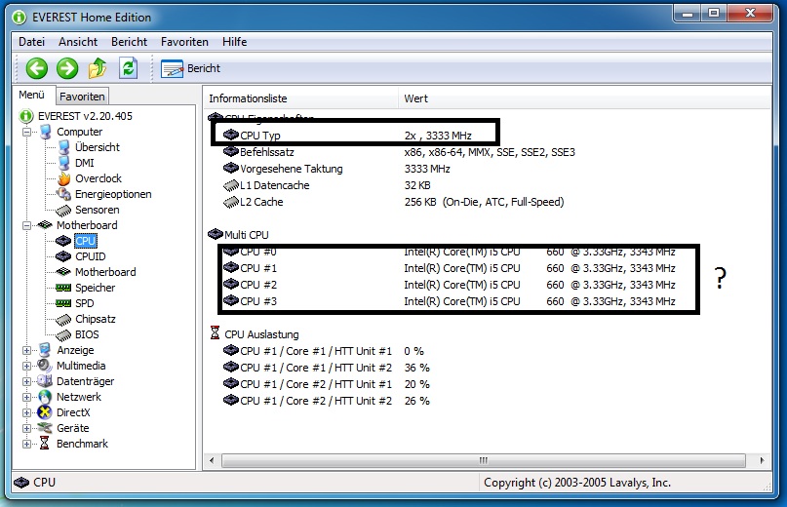
Task: Expand the Netzwerk tree node
Action: (27, 397)
